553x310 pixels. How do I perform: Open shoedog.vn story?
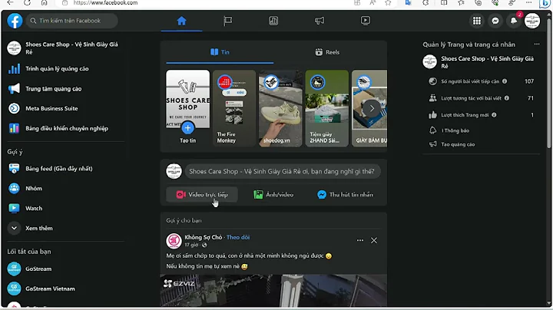click(280, 108)
